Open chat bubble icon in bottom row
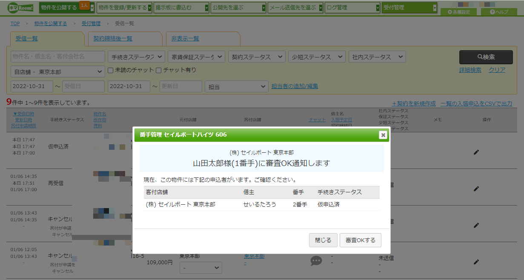 [x=316, y=261]
